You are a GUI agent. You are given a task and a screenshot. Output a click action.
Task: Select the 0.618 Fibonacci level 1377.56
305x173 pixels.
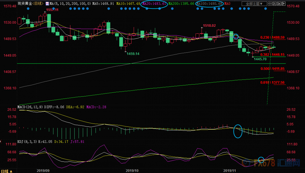coord(272,83)
